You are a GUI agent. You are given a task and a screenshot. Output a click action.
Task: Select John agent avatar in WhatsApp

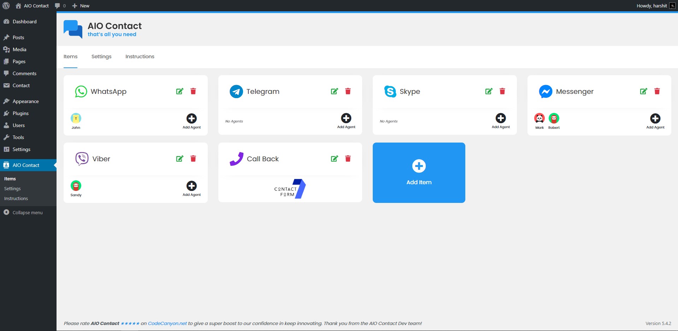point(76,118)
